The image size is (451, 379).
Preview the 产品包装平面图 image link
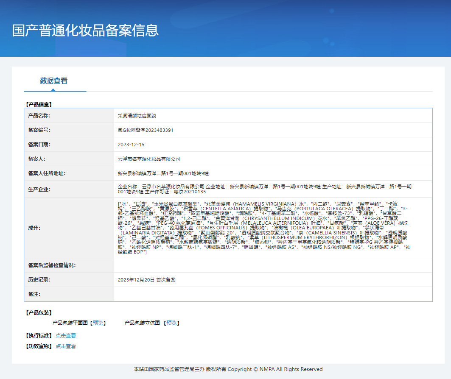click(x=98, y=323)
